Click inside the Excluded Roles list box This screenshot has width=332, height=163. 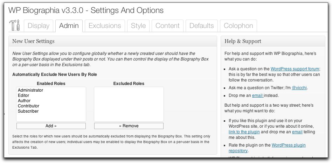[x=129, y=104]
